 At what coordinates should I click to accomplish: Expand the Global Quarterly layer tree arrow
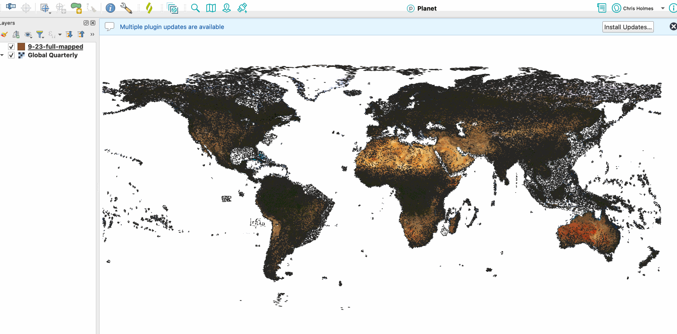click(2, 55)
